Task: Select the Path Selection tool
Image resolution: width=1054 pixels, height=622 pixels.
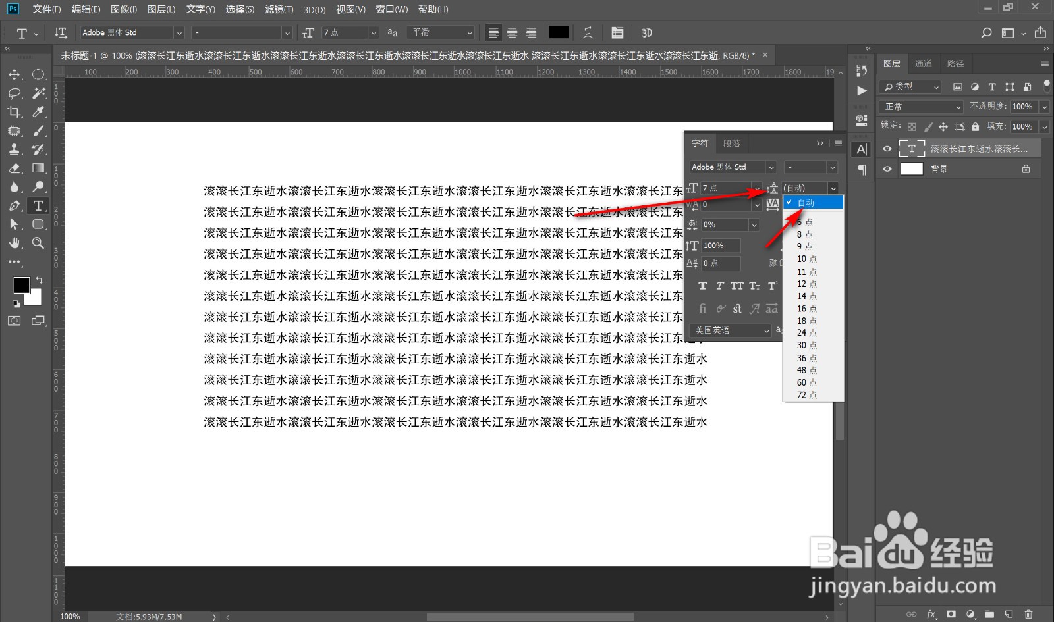Action: (x=14, y=224)
